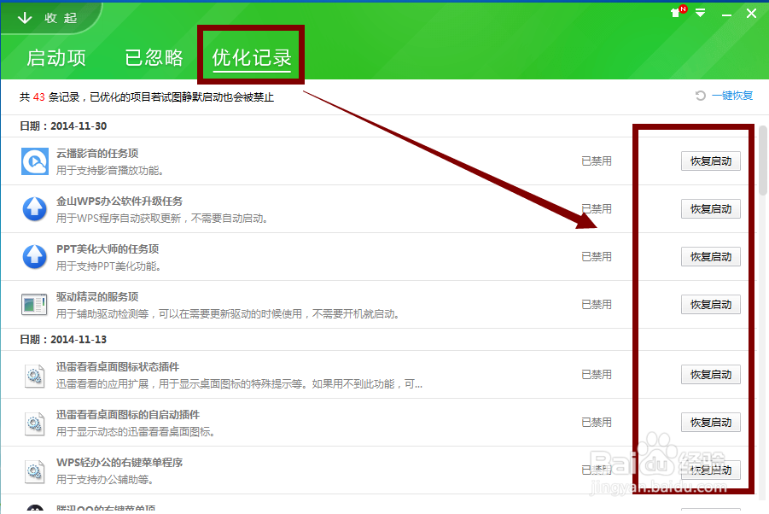Open the main menu dropdown triangle
The width and height of the screenshot is (769, 514).
(701, 13)
